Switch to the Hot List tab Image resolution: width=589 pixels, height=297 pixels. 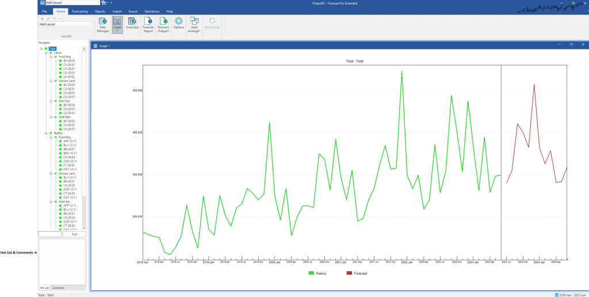coord(44,288)
